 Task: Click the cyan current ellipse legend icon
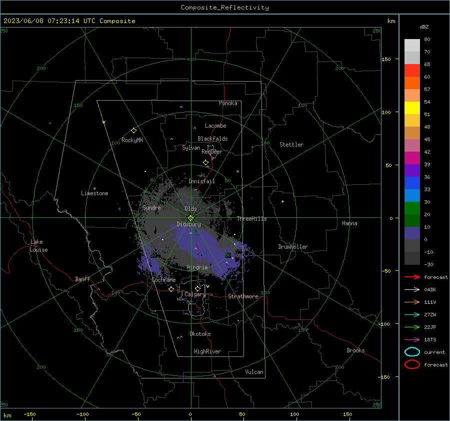412,352
